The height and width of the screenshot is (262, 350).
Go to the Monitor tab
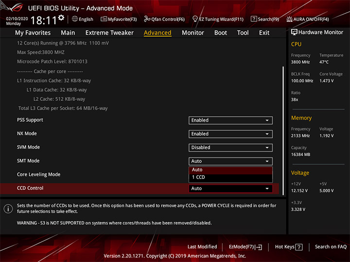[x=193, y=33]
